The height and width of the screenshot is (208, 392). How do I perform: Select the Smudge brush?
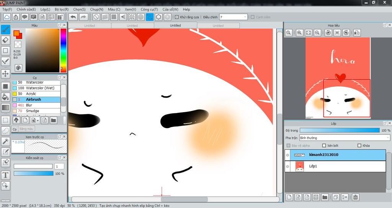36,111
